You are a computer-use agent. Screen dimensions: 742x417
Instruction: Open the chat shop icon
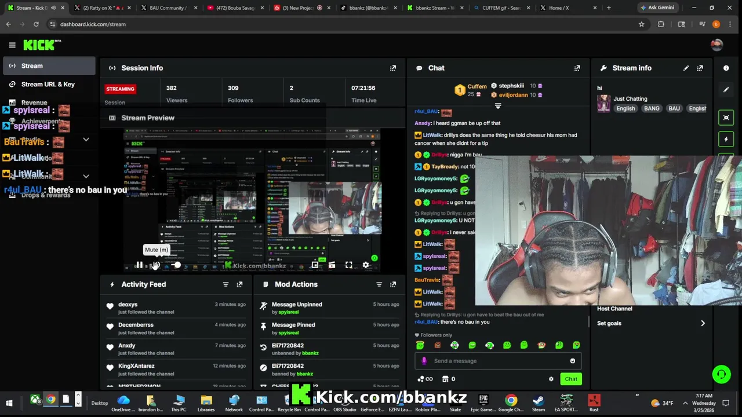click(445, 379)
